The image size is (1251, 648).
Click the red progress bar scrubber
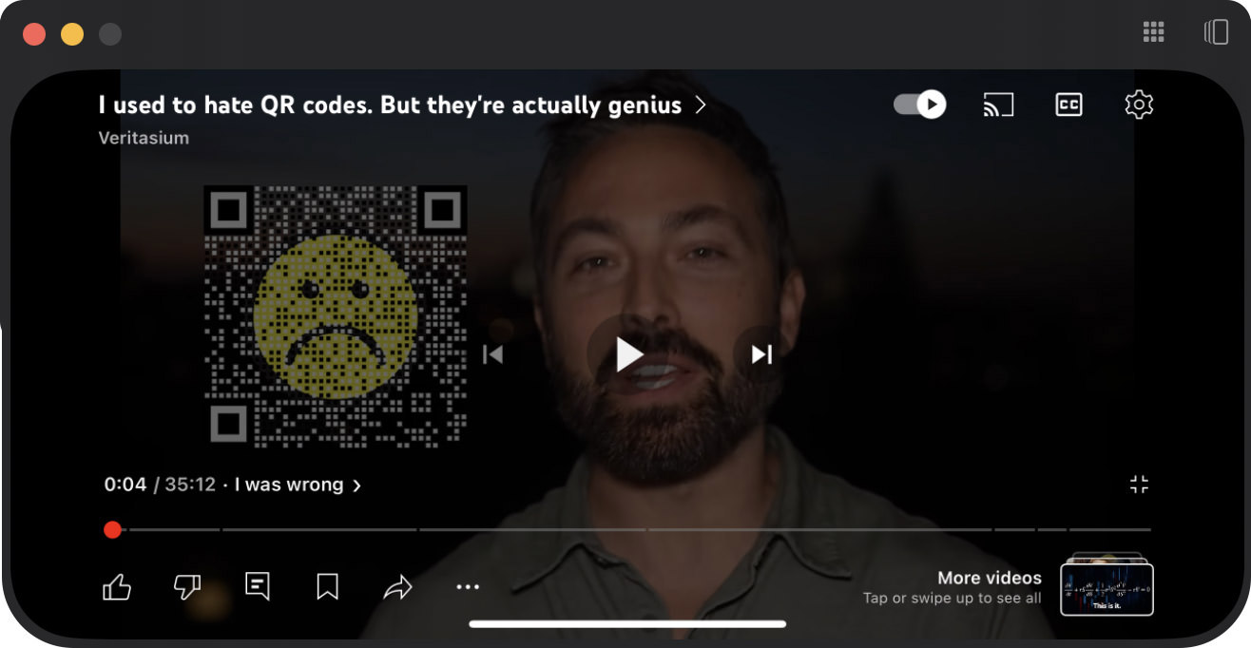tap(112, 529)
